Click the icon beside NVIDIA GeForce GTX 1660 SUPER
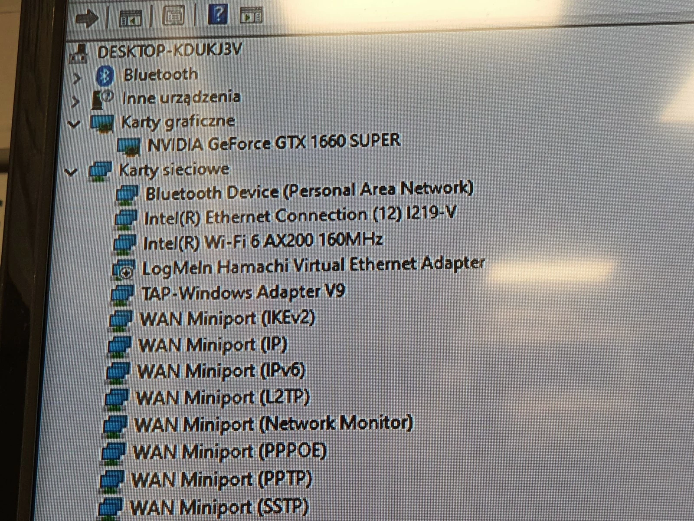This screenshot has width=694, height=521. [x=129, y=146]
